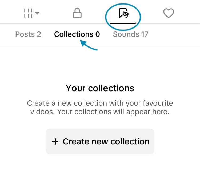This screenshot has width=200, height=174.
Task: Click the number 17 beside Sounds
Action: coord(145,34)
